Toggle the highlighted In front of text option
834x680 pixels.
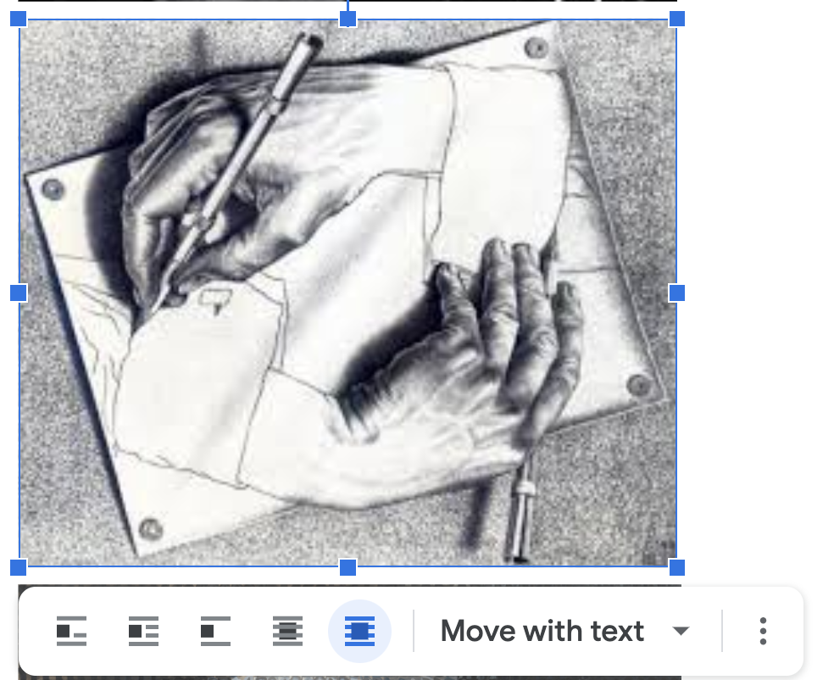(x=359, y=632)
